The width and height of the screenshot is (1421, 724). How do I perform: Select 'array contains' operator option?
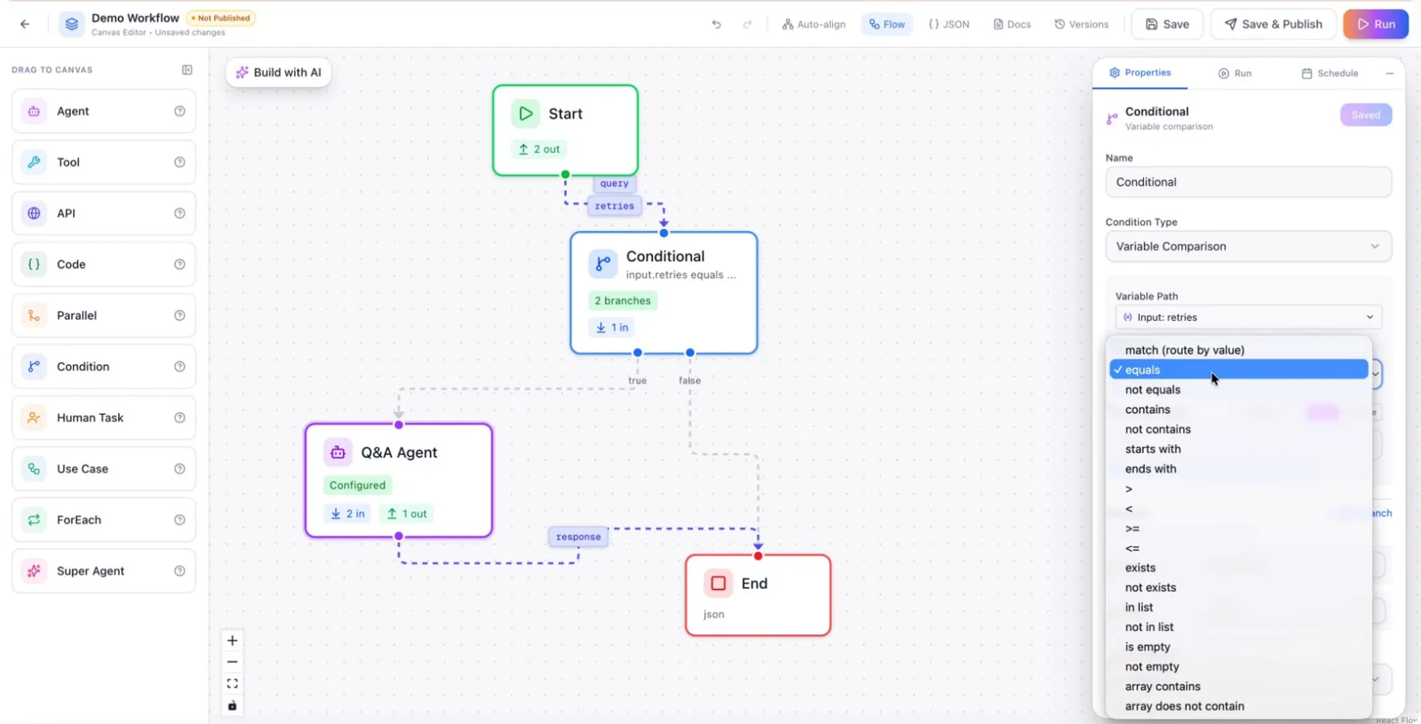pos(1239,687)
